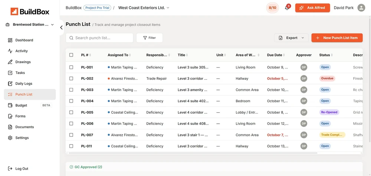This screenshot has height=176, width=371.
Task: Select the PL-004 row checkbox
Action: click(x=71, y=101)
